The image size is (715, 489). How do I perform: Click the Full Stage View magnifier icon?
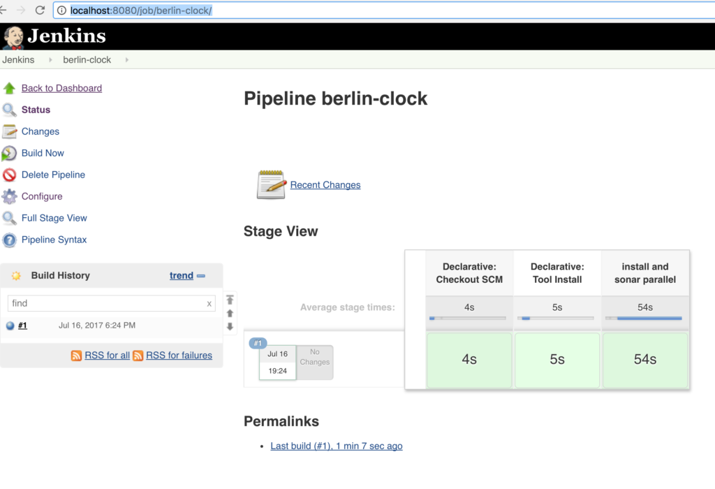click(9, 218)
